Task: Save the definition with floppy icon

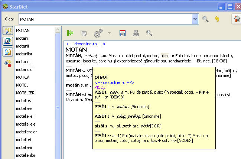Action: coord(123,33)
